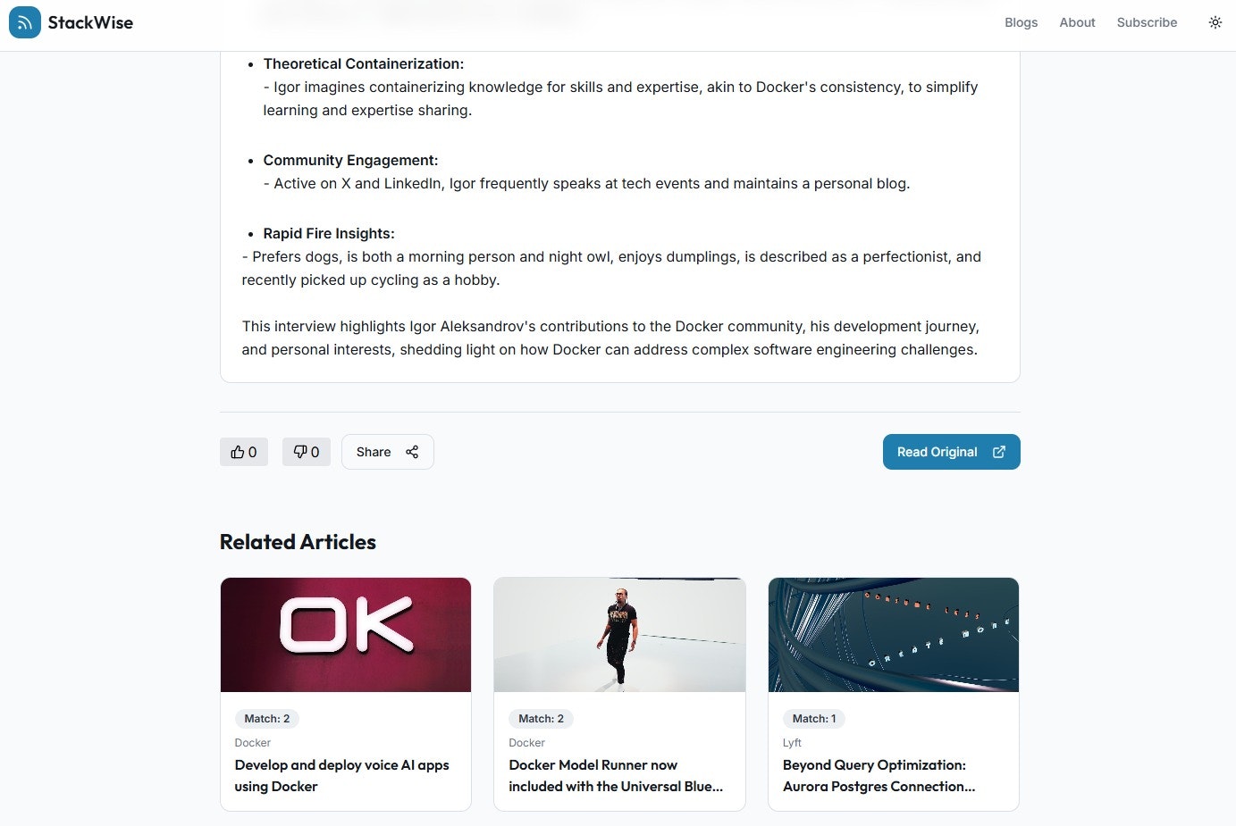Click the share network icon beside Share
Image resolution: width=1236 pixels, height=826 pixels.
point(412,452)
